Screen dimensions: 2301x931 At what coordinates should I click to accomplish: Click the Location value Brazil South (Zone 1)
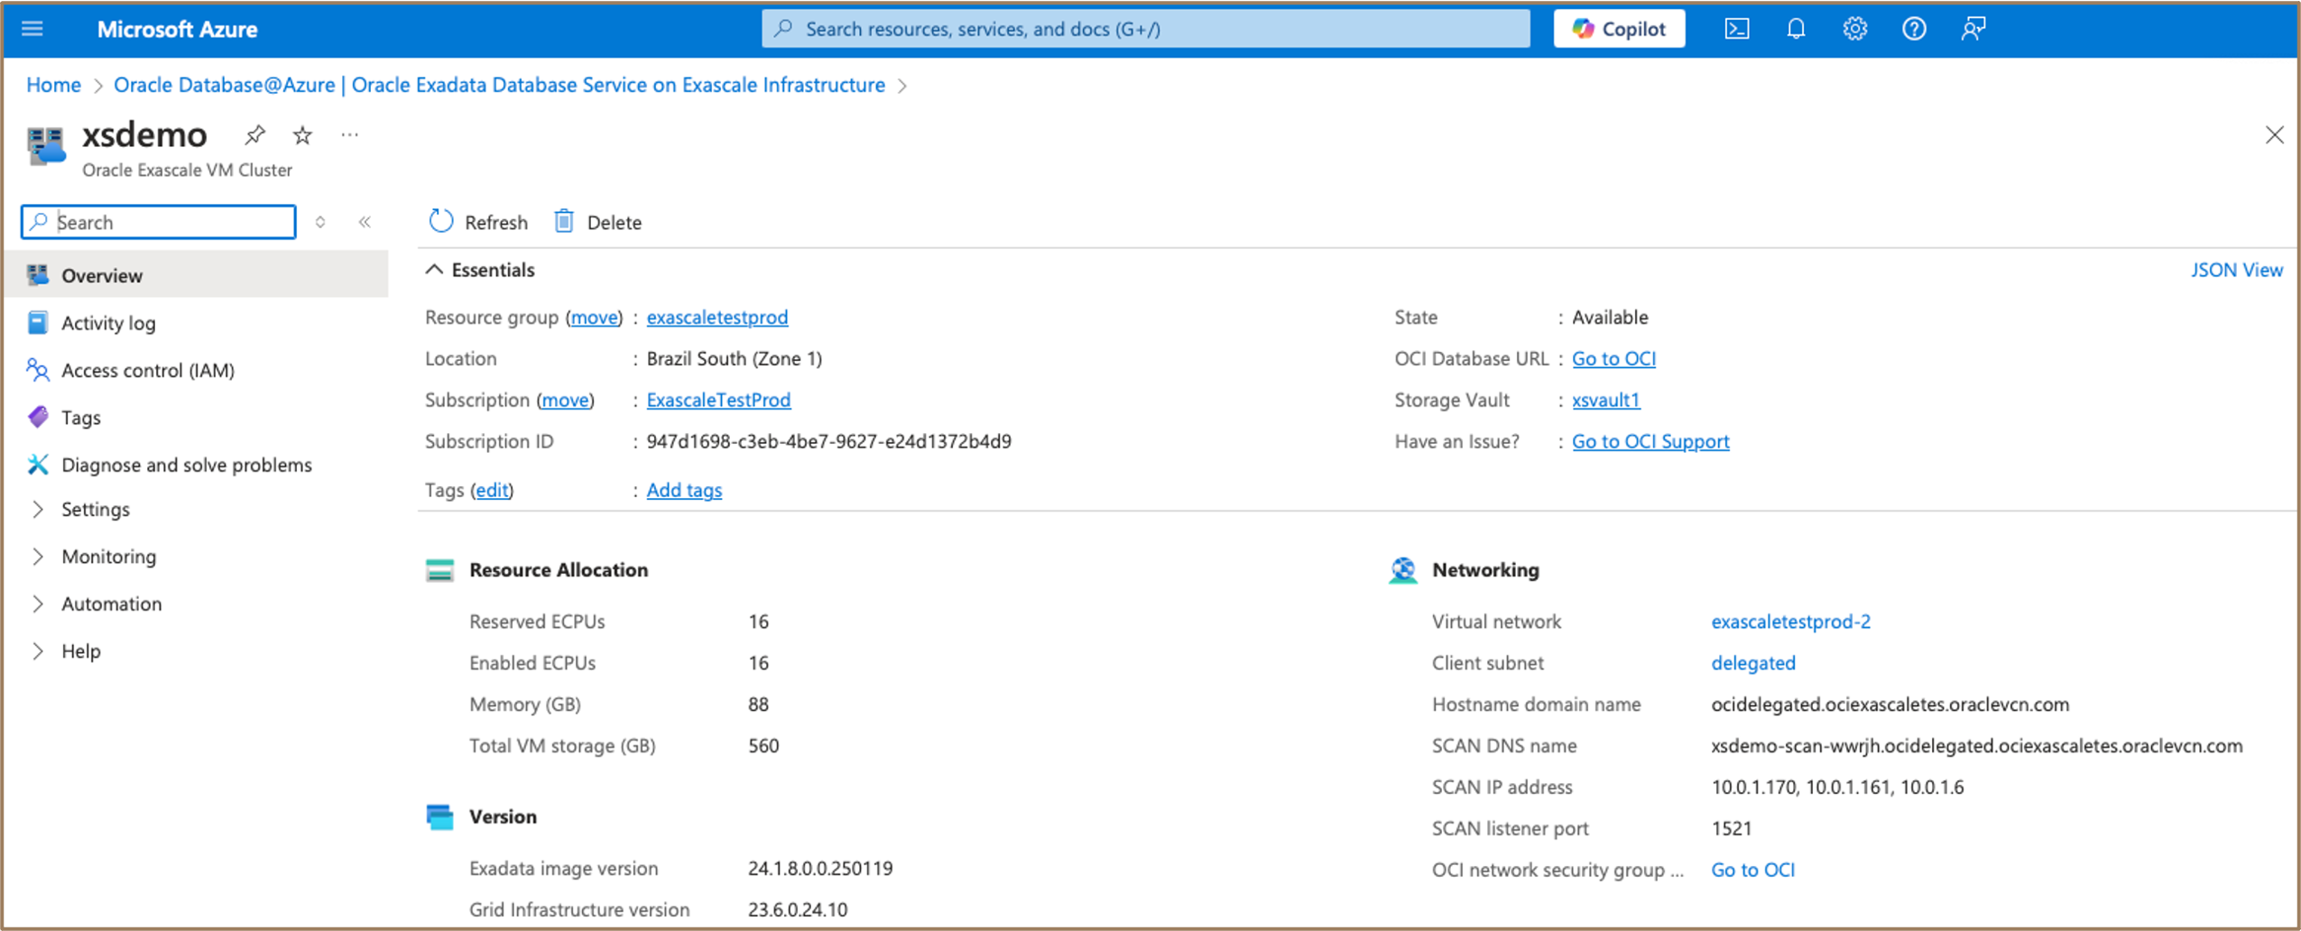[x=734, y=358]
